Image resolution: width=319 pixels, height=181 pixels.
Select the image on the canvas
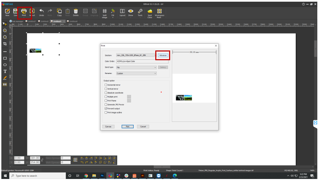tap(35, 51)
